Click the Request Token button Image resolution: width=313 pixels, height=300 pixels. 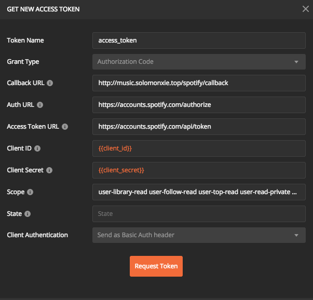click(x=156, y=266)
